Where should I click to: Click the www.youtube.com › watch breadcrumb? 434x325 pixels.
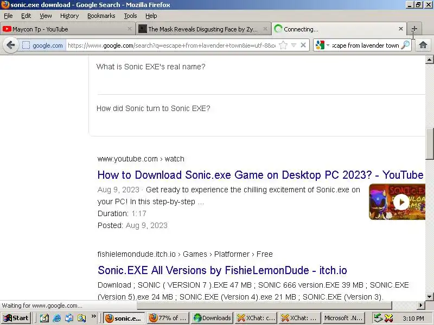click(141, 159)
